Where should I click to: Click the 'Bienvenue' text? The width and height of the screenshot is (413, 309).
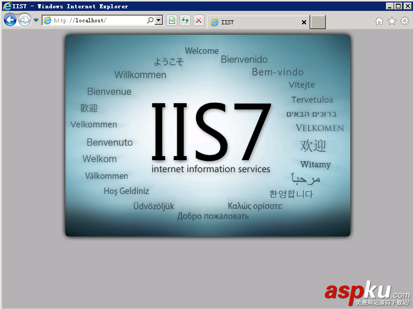click(x=109, y=92)
